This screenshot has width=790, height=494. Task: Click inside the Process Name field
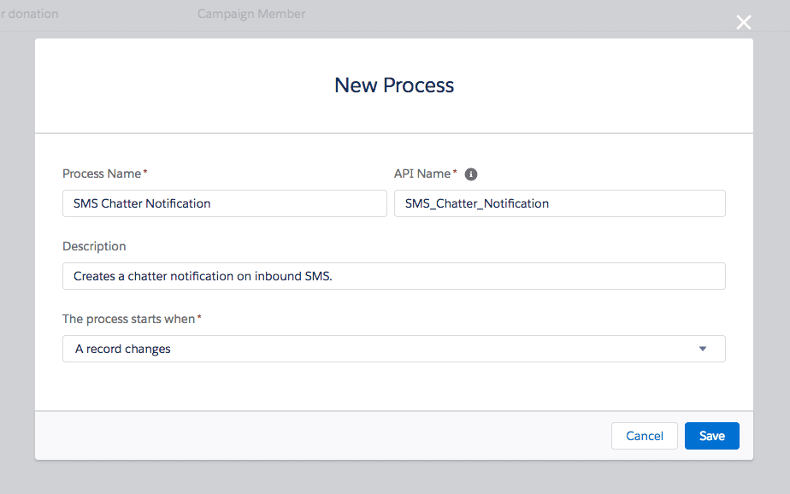click(224, 203)
